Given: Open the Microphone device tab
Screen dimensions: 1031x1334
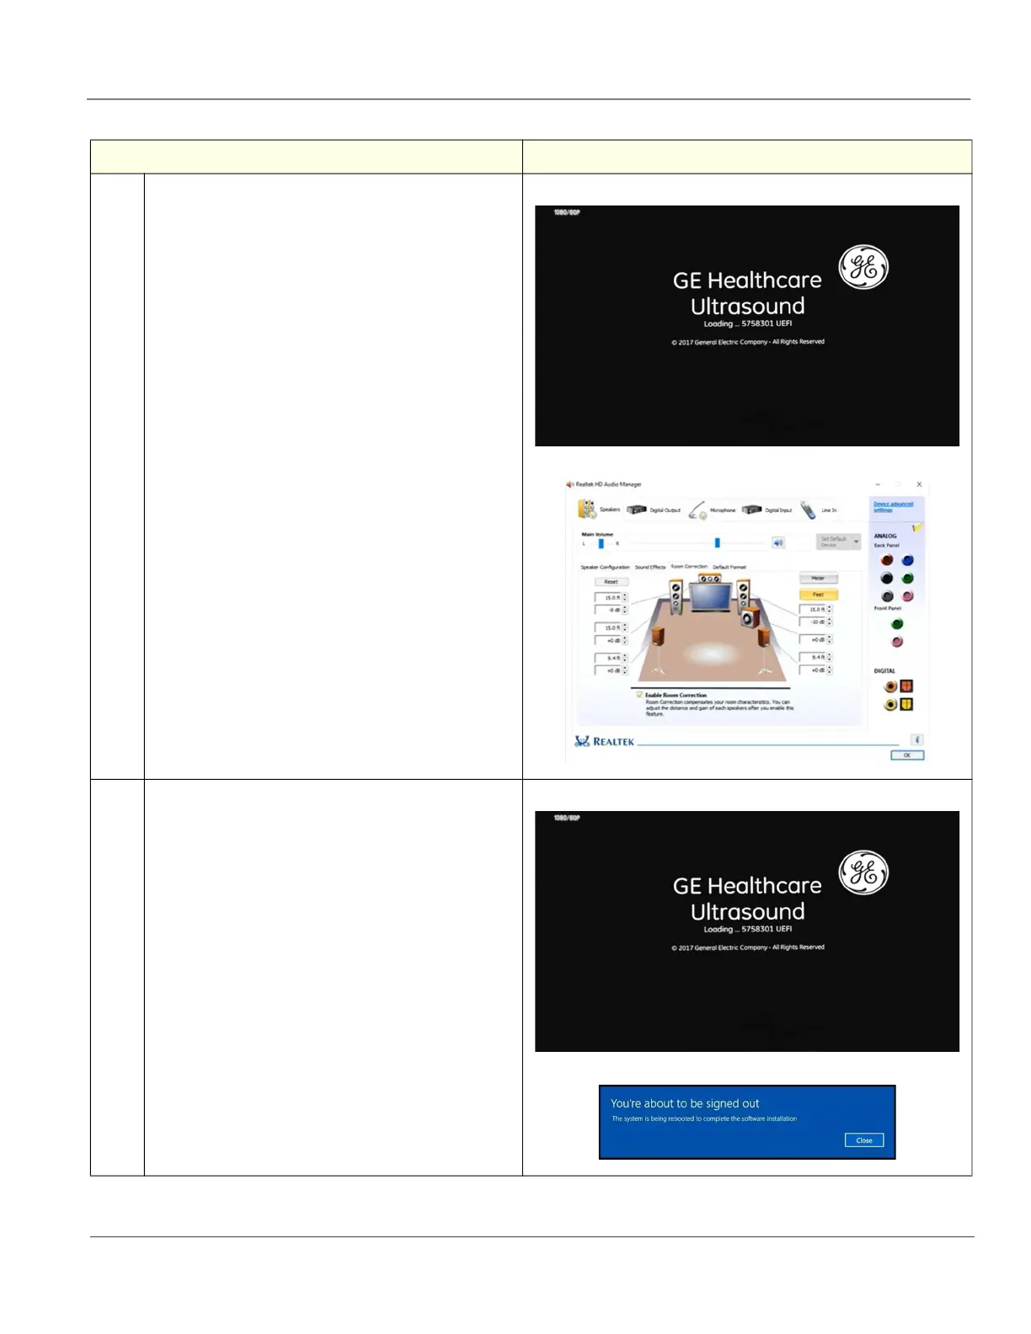Looking at the screenshot, I should [x=712, y=510].
